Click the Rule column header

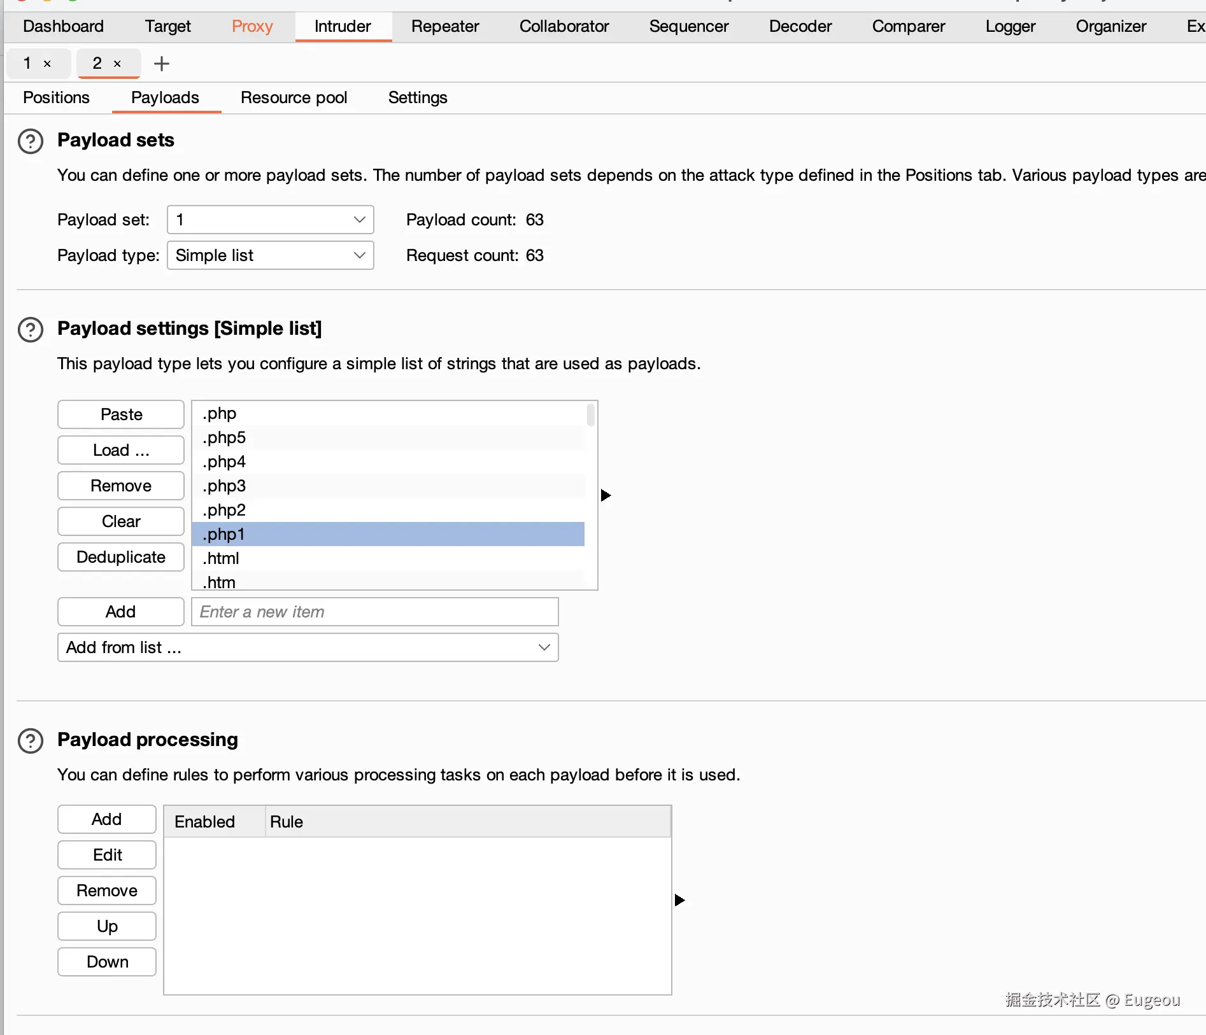click(x=468, y=822)
